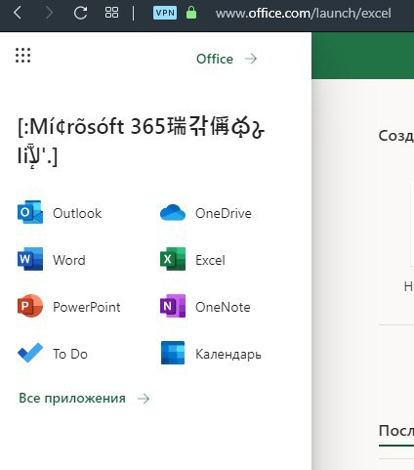Click the Outlook text label
The image size is (414, 470).
[x=77, y=213]
